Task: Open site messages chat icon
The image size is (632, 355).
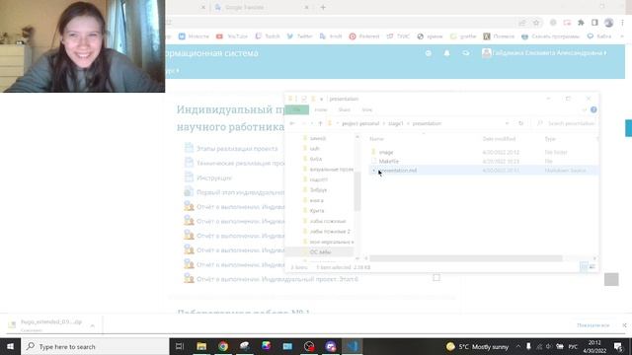Action: [x=465, y=53]
